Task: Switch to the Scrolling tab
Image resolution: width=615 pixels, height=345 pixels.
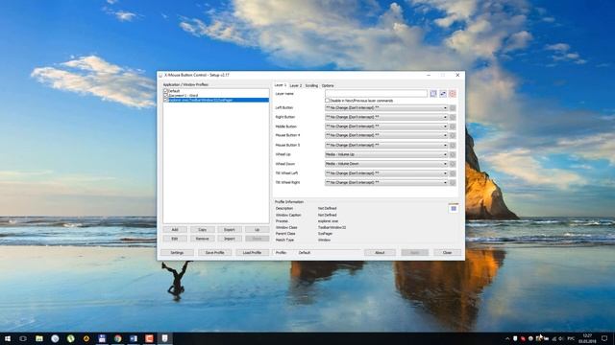Action: (311, 85)
